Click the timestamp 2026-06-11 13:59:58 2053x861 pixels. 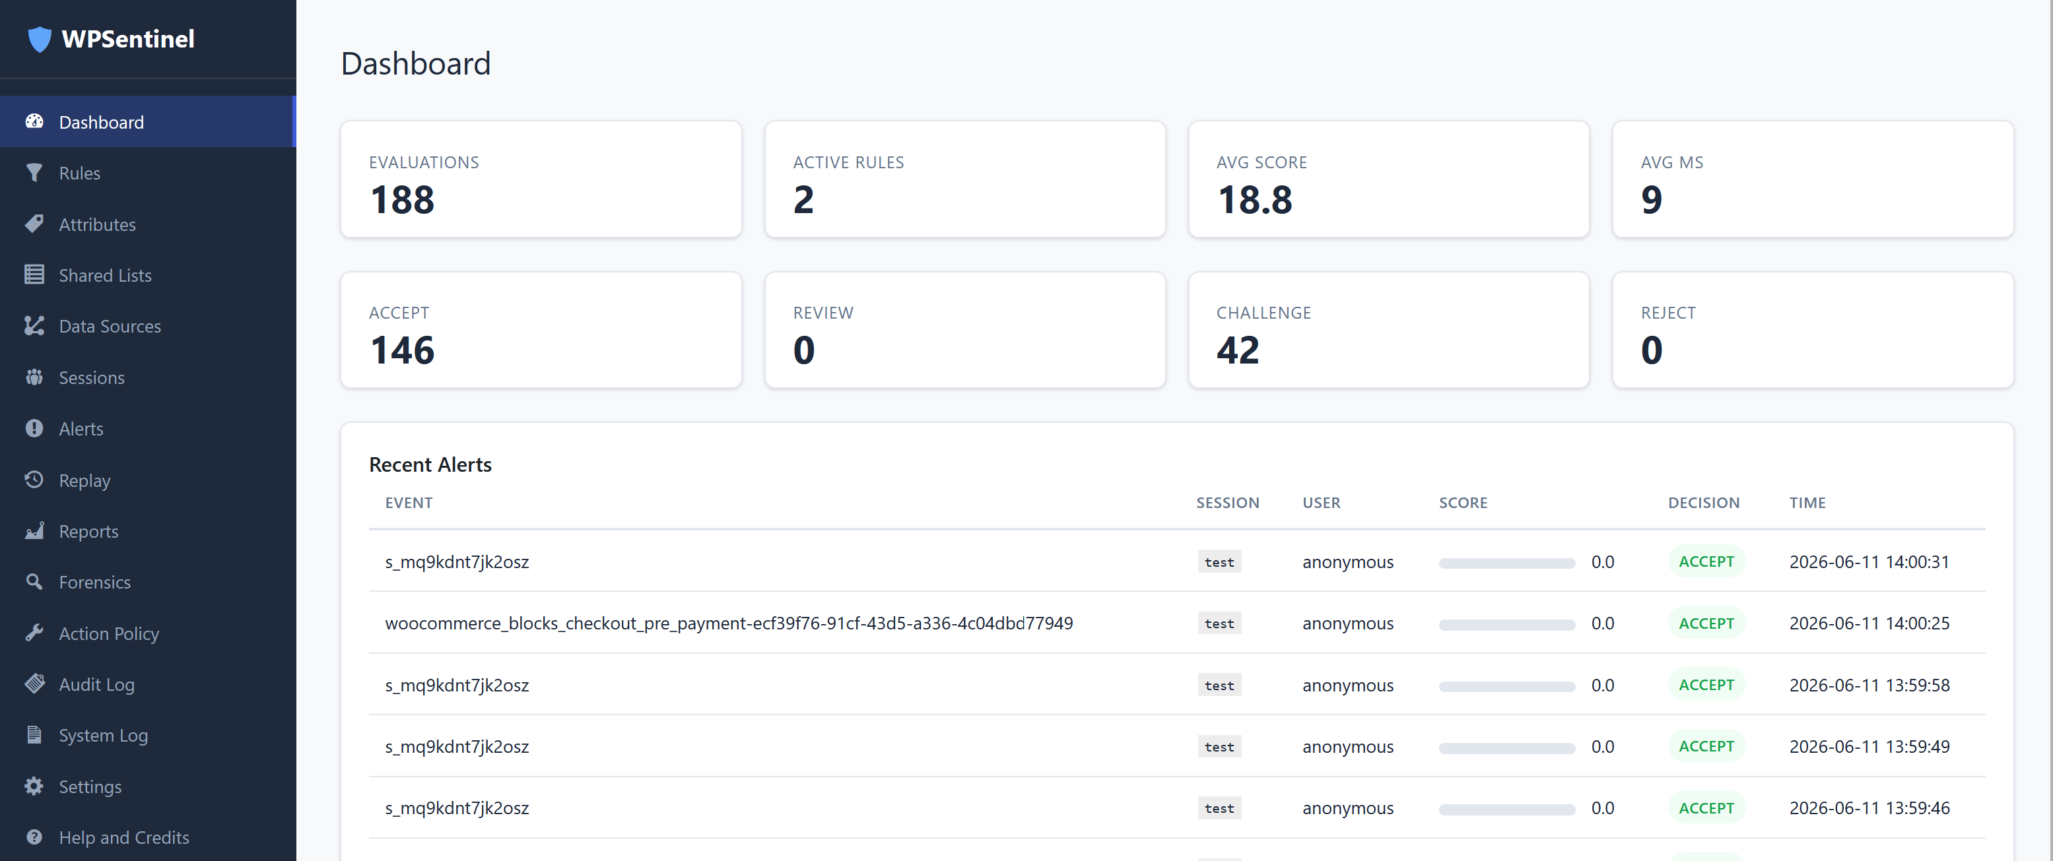click(x=1869, y=685)
